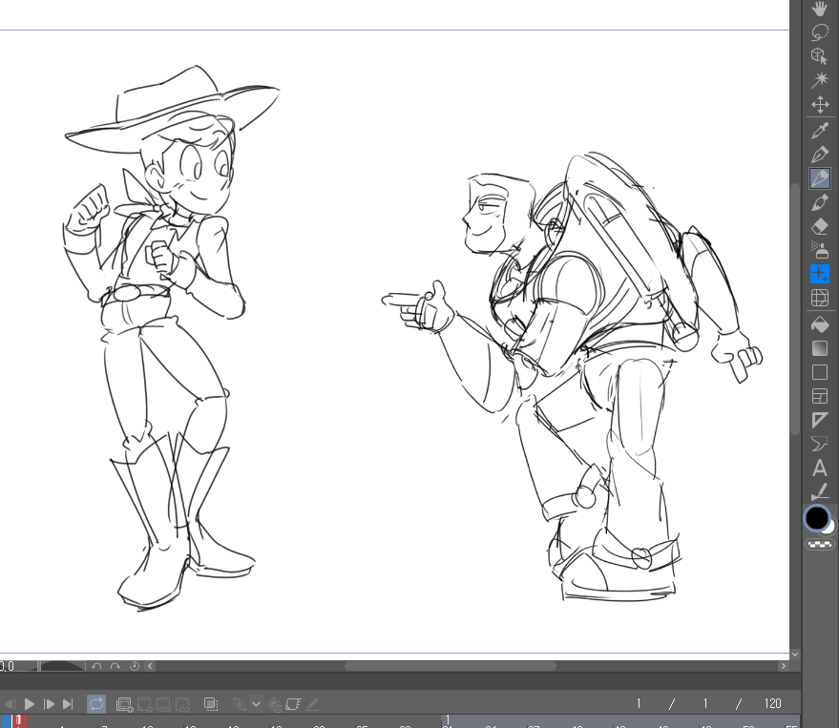Step to the next frame
The height and width of the screenshot is (728, 839).
coord(49,704)
